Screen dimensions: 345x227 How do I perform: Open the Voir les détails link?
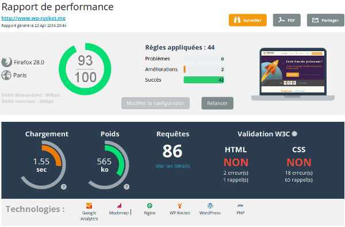[172, 166]
